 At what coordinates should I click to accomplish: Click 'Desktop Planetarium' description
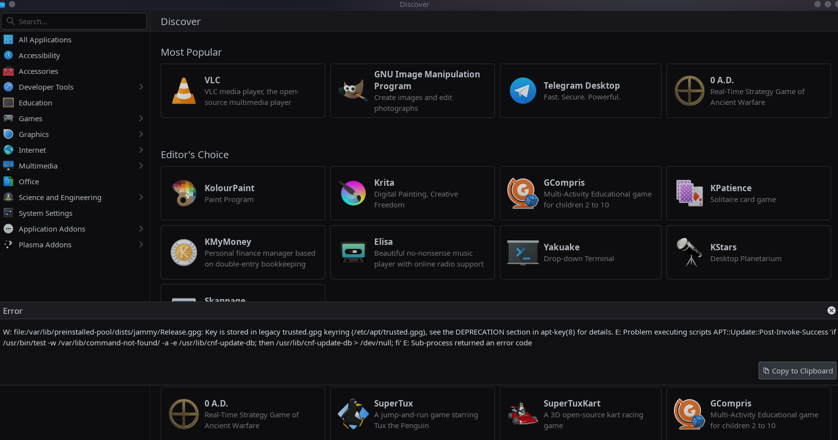746,258
